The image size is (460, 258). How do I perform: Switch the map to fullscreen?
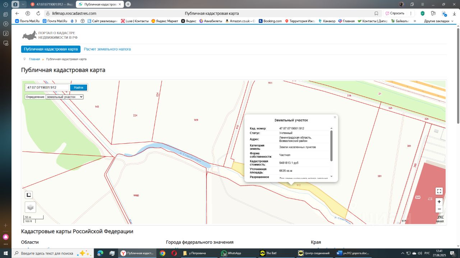click(439, 191)
